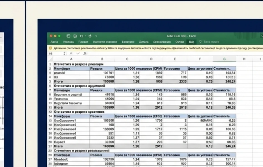The image size is (263, 167).
Task: Open the highlighted ribbon tab beside the lightbulb
Action: click(x=191, y=42)
